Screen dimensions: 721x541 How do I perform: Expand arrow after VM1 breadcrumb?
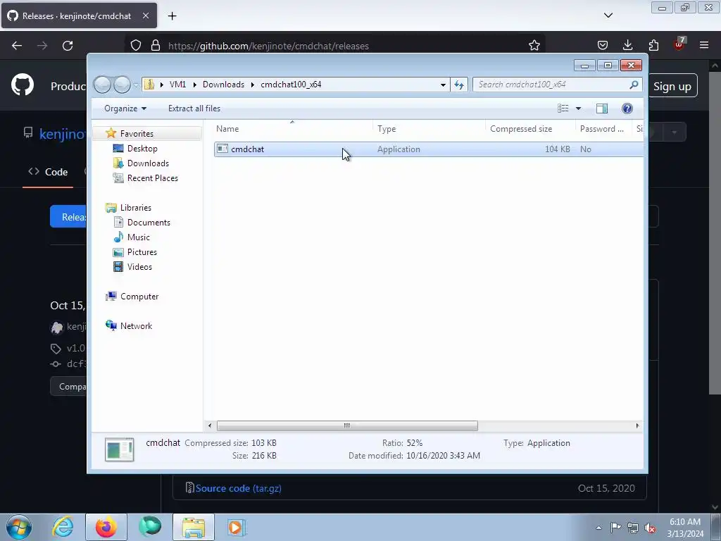[x=194, y=85]
